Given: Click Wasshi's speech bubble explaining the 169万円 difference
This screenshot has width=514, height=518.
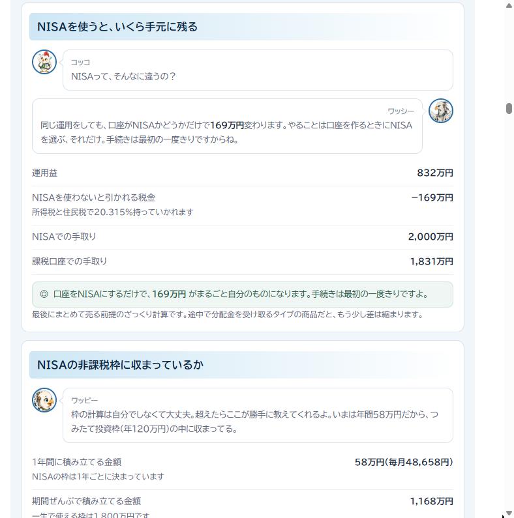Looking at the screenshot, I should click(227, 126).
